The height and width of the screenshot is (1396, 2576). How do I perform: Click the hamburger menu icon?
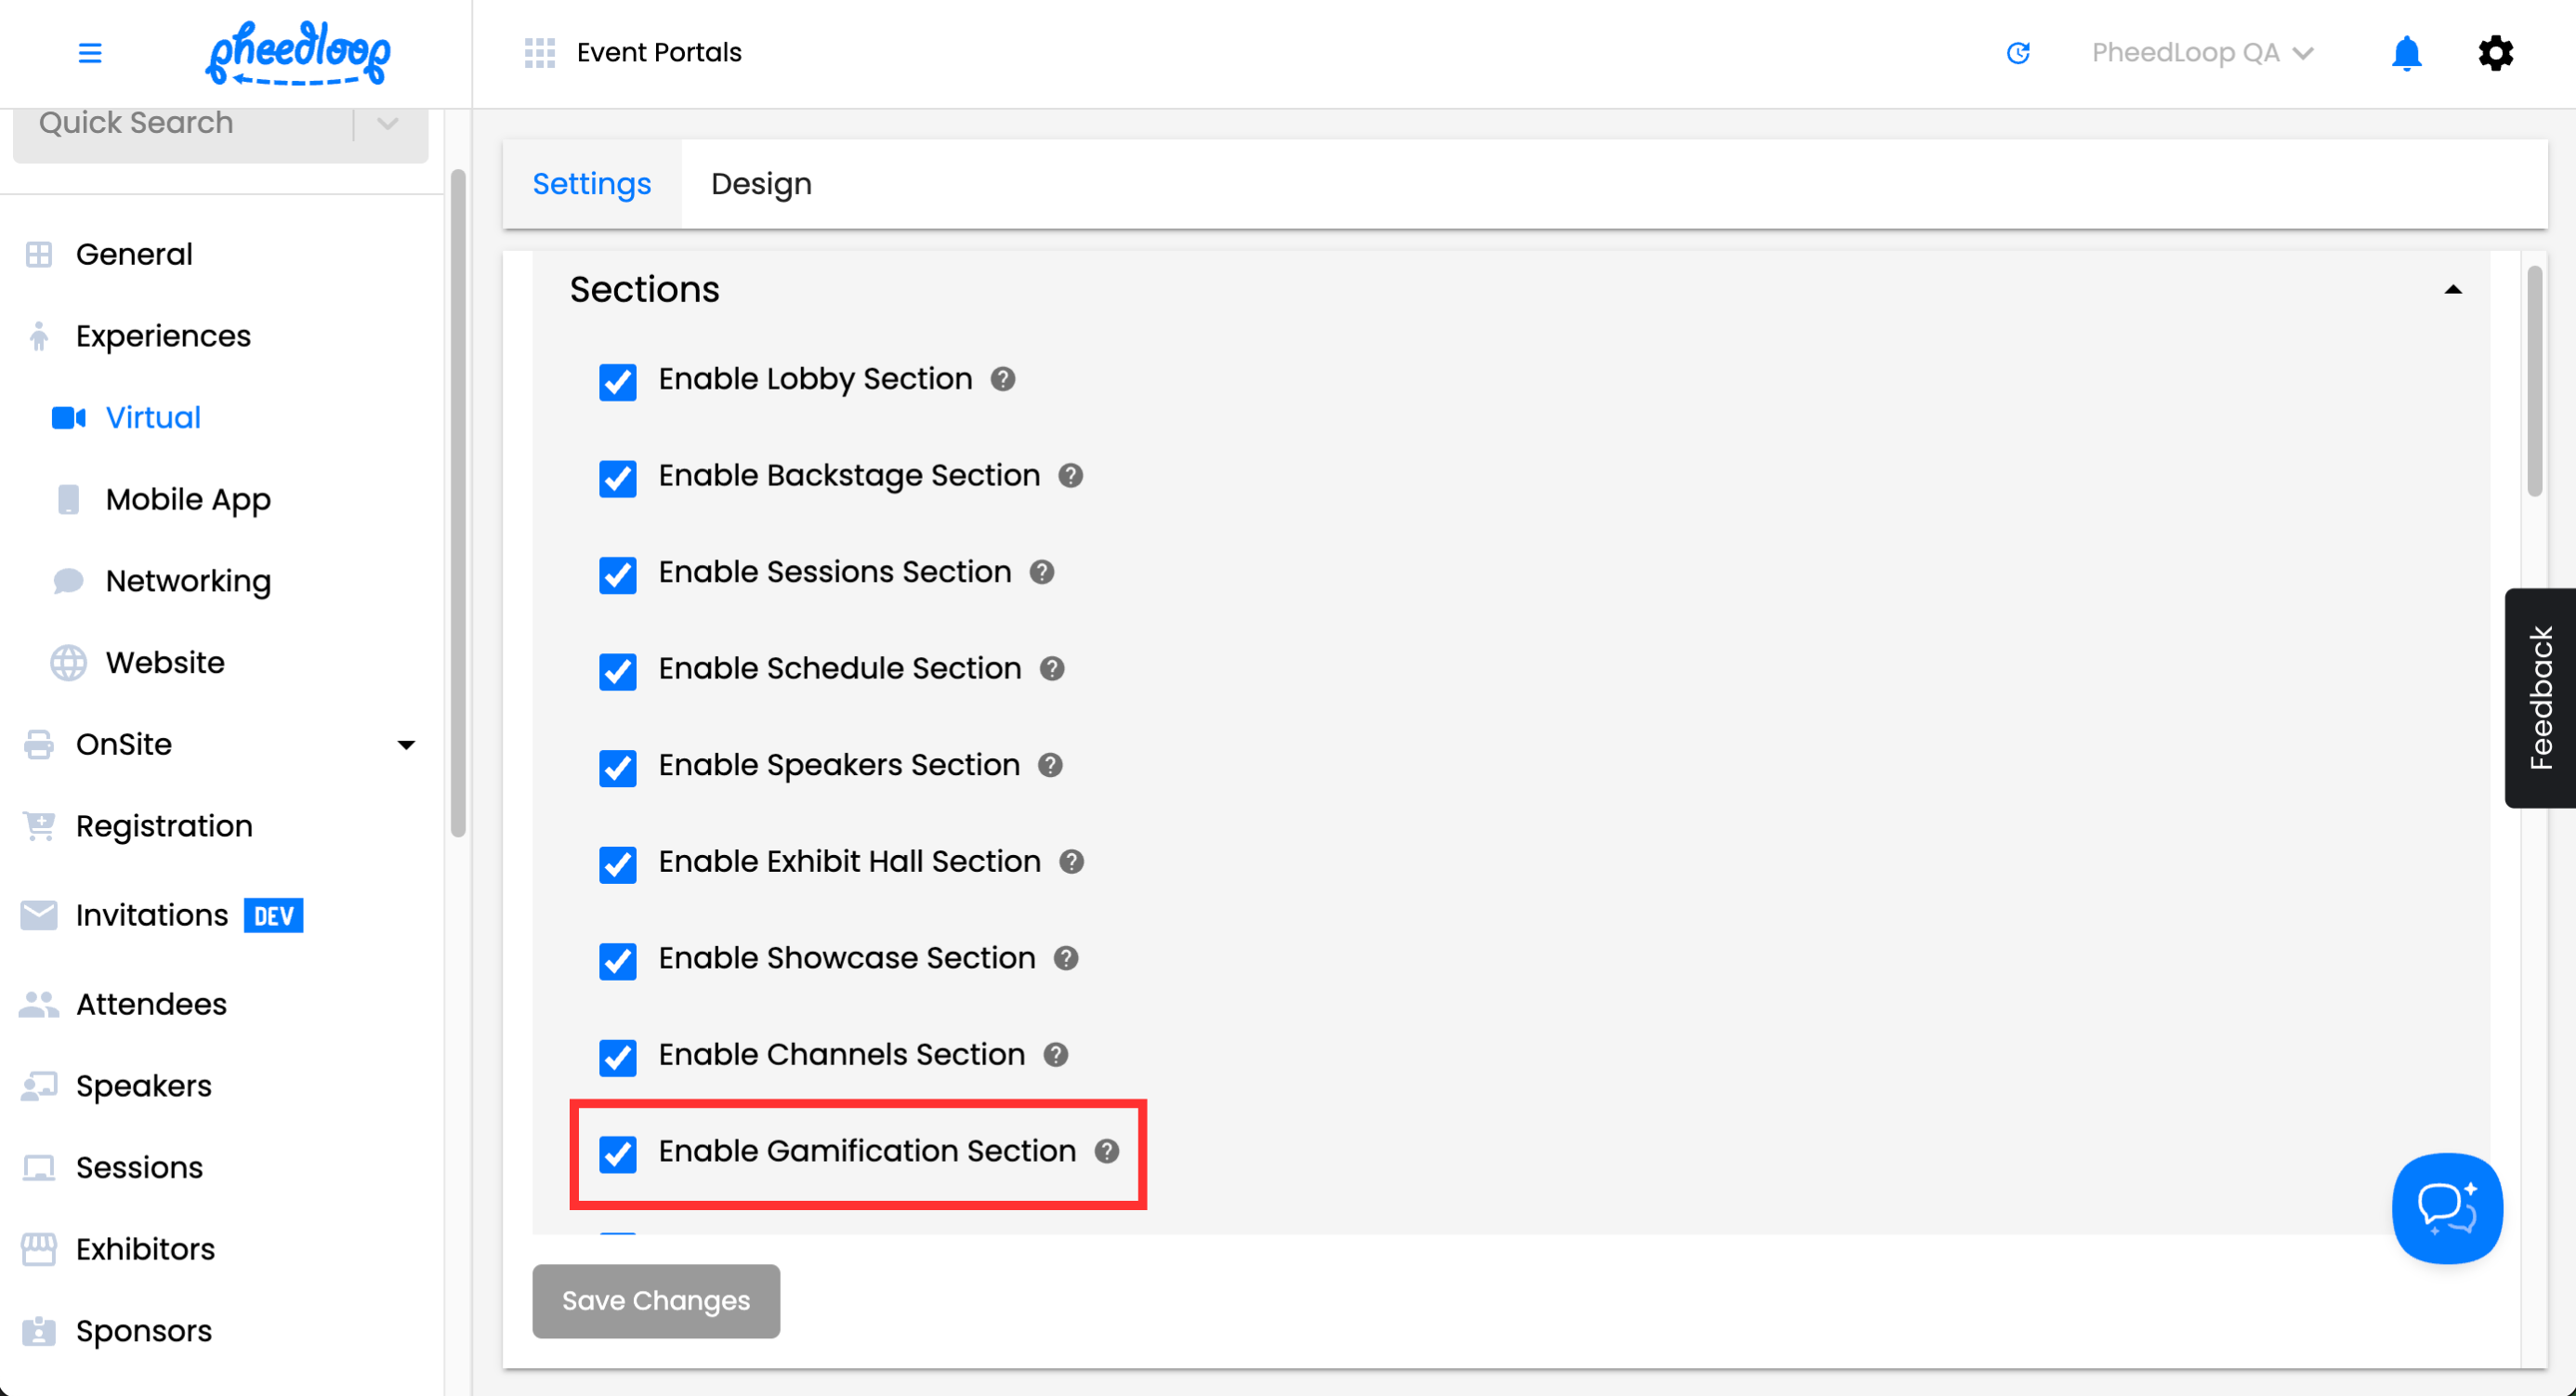click(x=90, y=53)
